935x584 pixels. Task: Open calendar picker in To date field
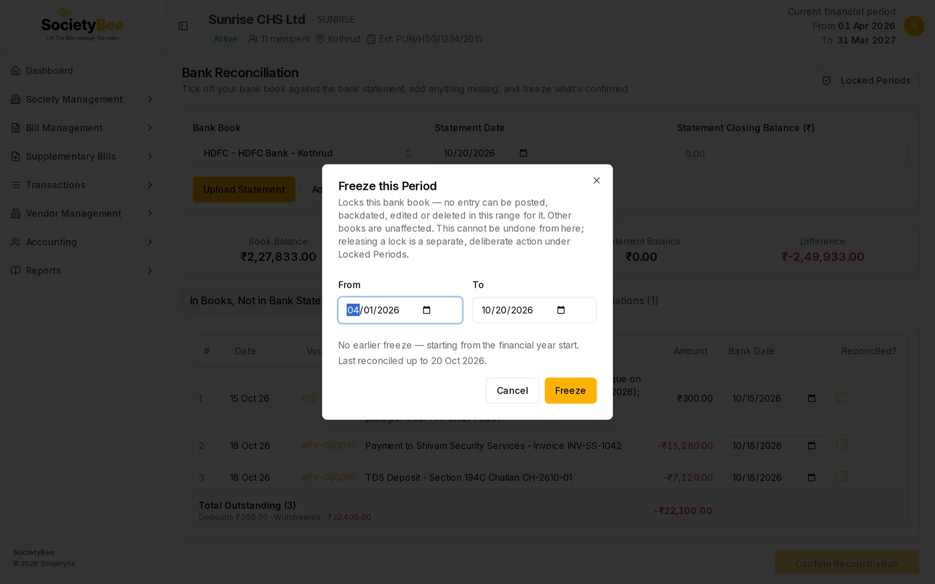[561, 310]
